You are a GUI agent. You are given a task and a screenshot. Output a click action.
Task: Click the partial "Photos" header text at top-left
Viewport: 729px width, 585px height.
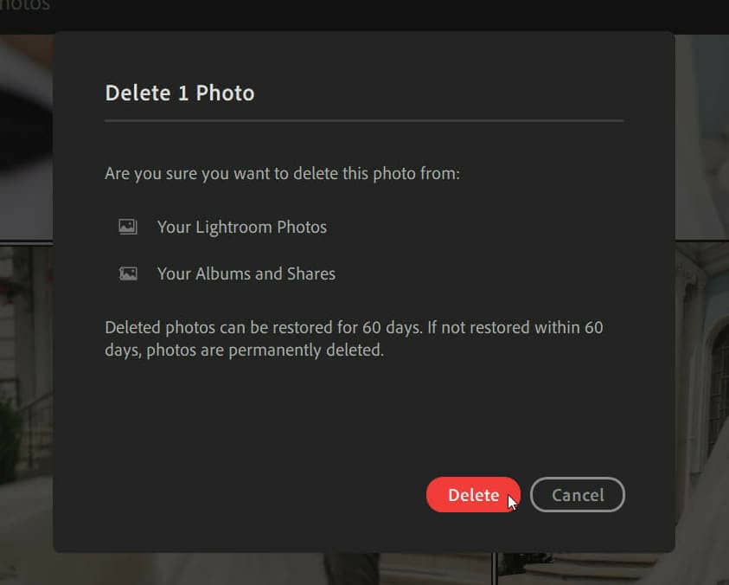point(24,5)
